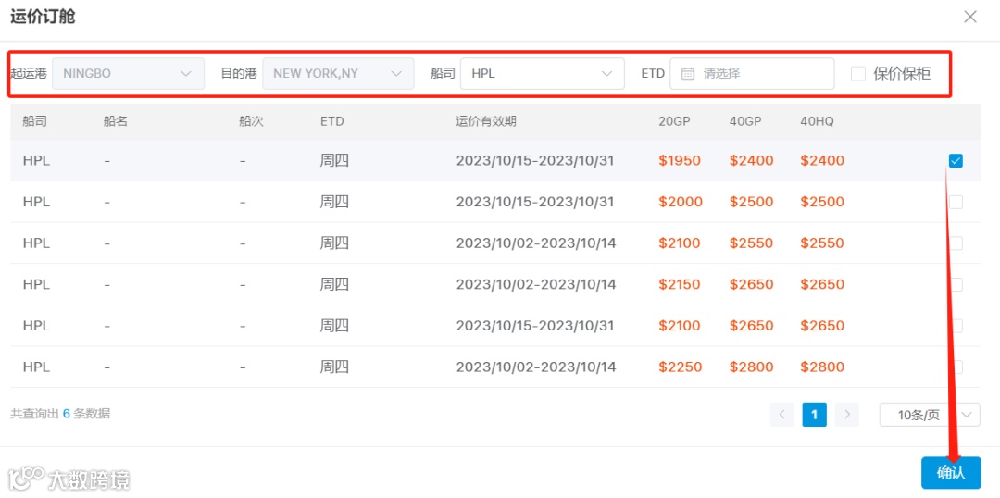1000x498 pixels.
Task: Check the checkbox for the $2250 row
Action: pos(956,367)
